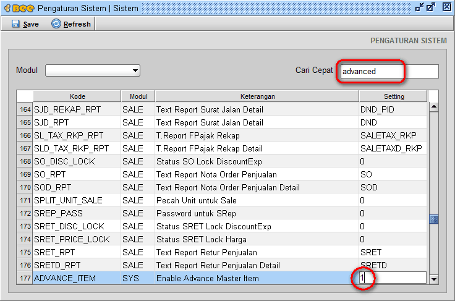Click the SREP_PASS setting value cell
The width and height of the screenshot is (455, 301).
(393, 213)
